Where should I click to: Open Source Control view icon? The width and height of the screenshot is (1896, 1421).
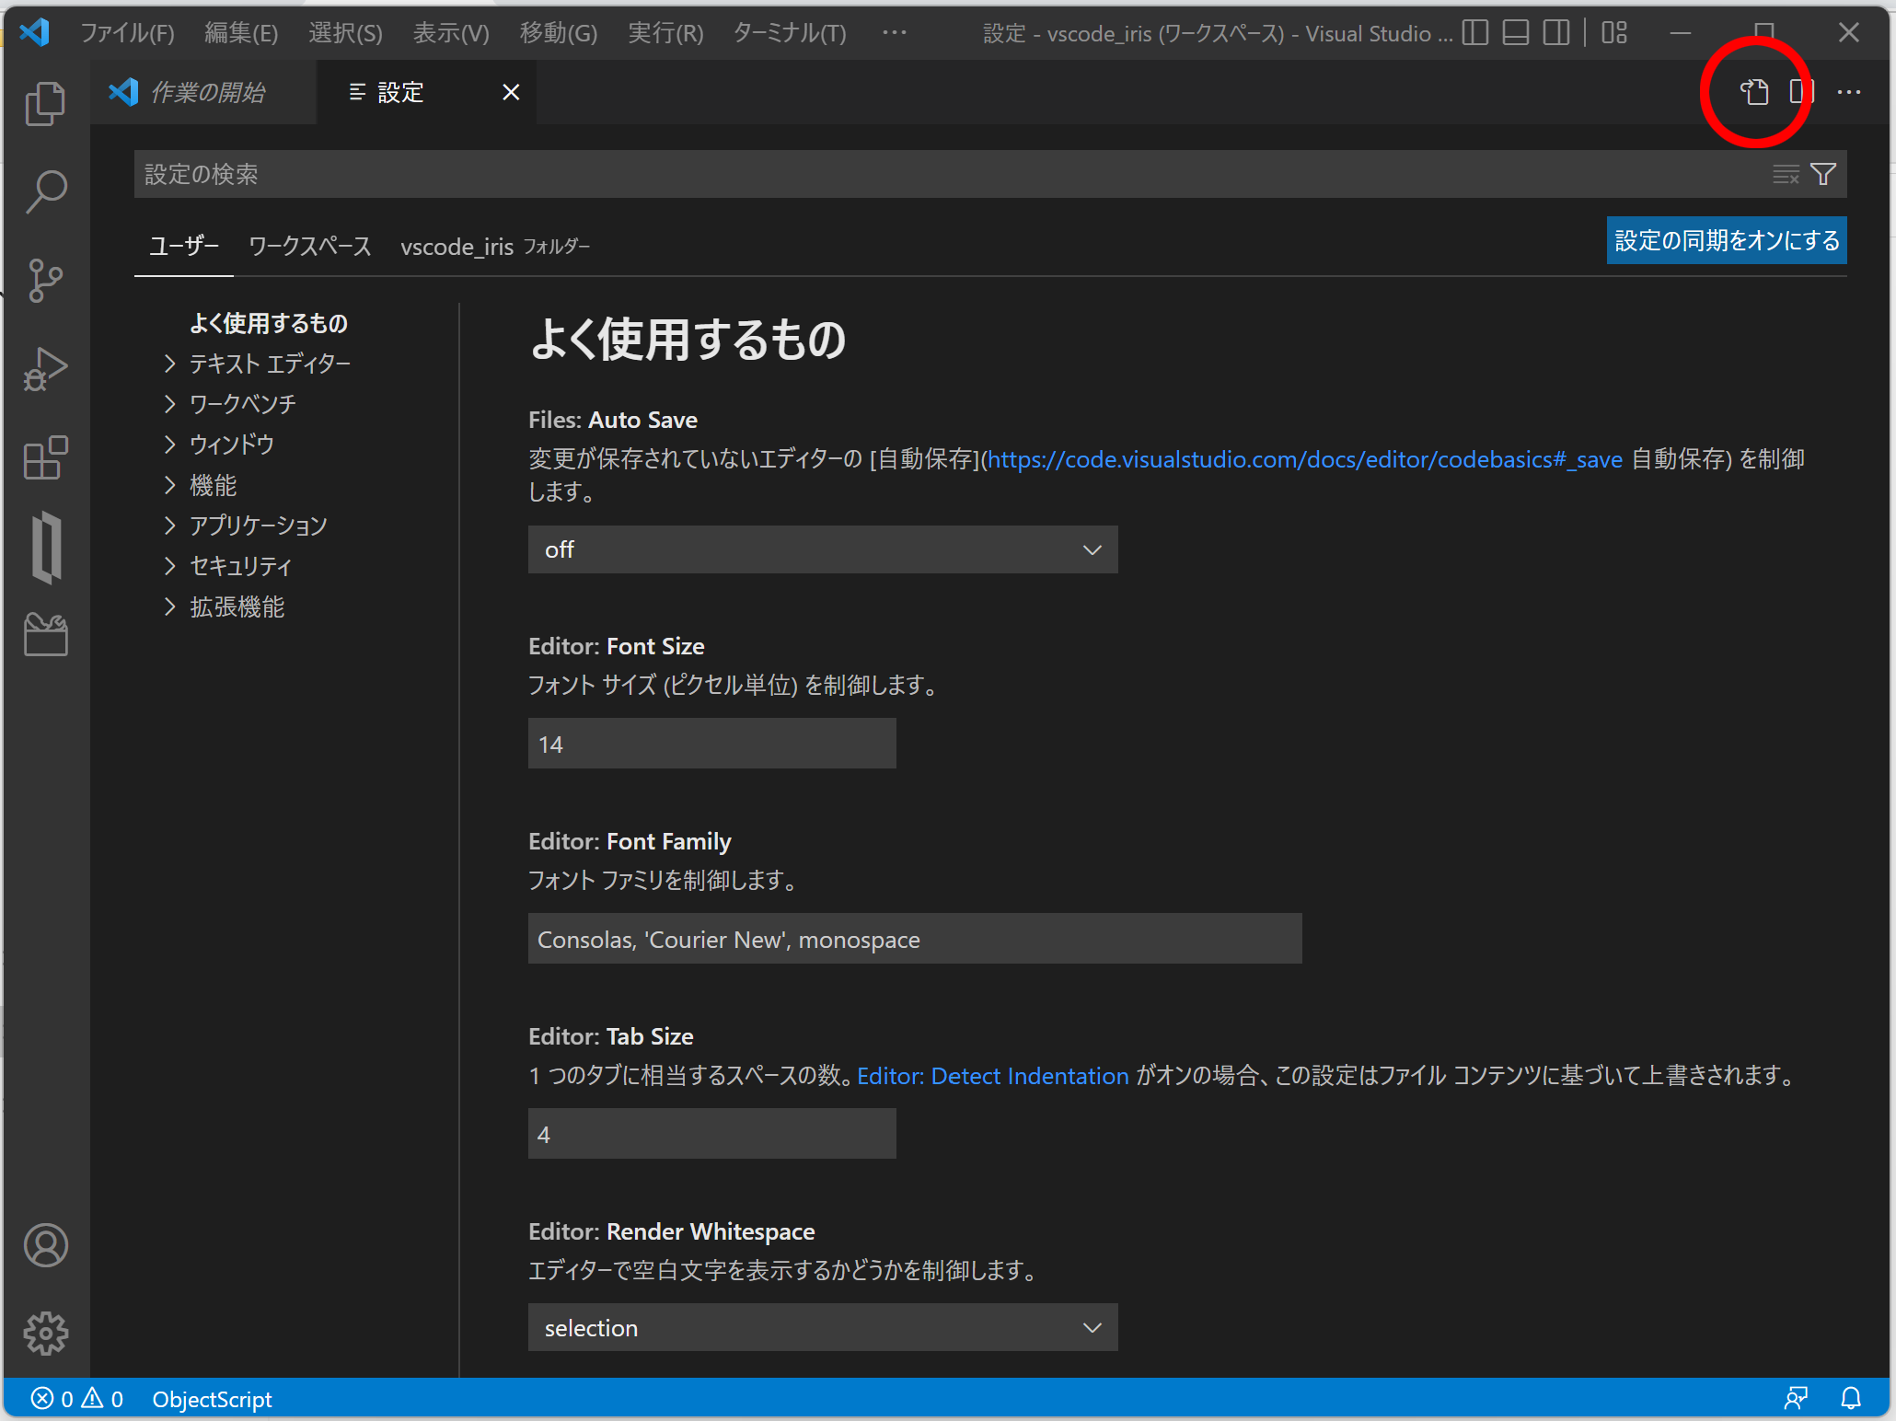45,280
